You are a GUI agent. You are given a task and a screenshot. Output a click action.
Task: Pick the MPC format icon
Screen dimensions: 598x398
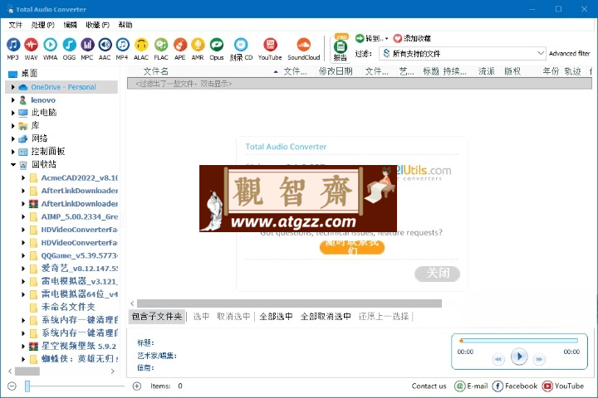pos(87,45)
